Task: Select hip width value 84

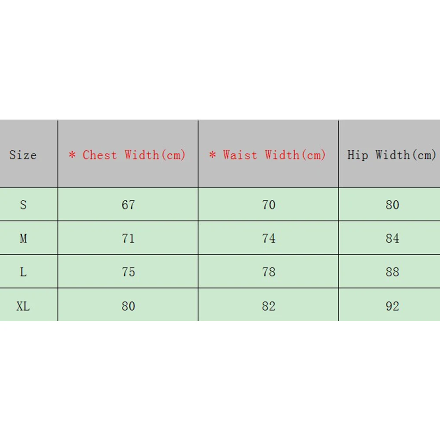Action: click(x=392, y=238)
